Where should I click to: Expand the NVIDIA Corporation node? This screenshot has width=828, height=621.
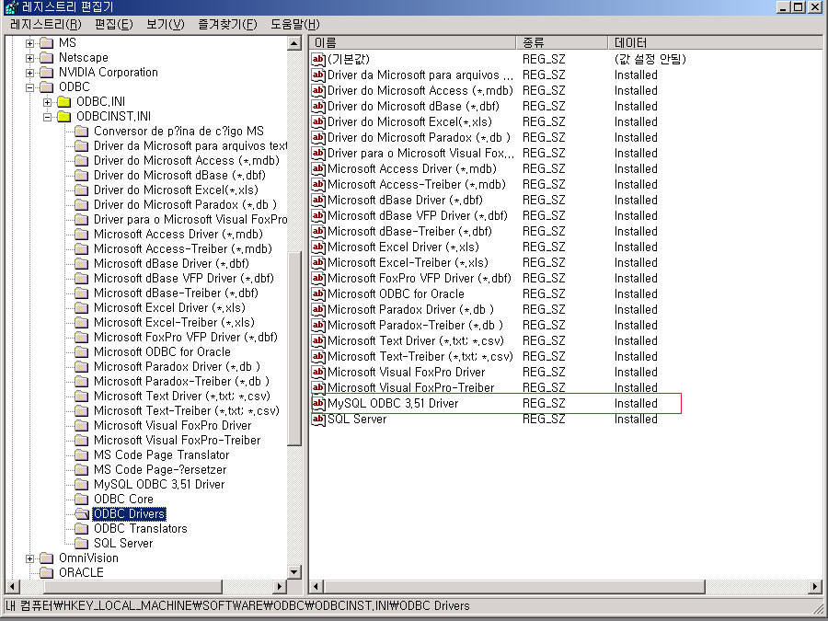click(x=30, y=73)
